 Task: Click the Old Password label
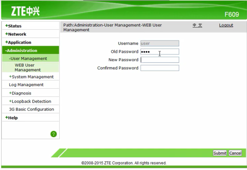point(125,51)
